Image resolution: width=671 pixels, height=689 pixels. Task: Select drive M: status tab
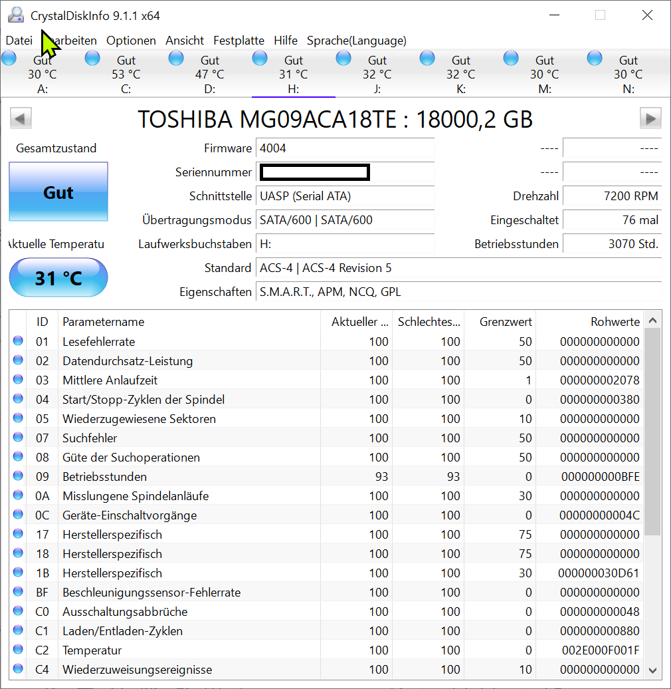pos(545,73)
